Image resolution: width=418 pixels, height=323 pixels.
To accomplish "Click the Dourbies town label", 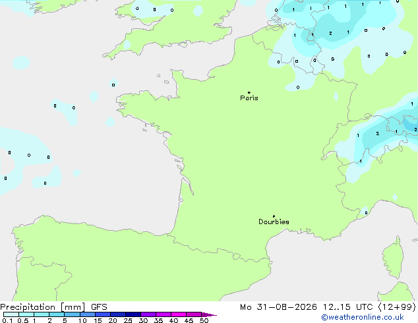I will pyautogui.click(x=274, y=221).
